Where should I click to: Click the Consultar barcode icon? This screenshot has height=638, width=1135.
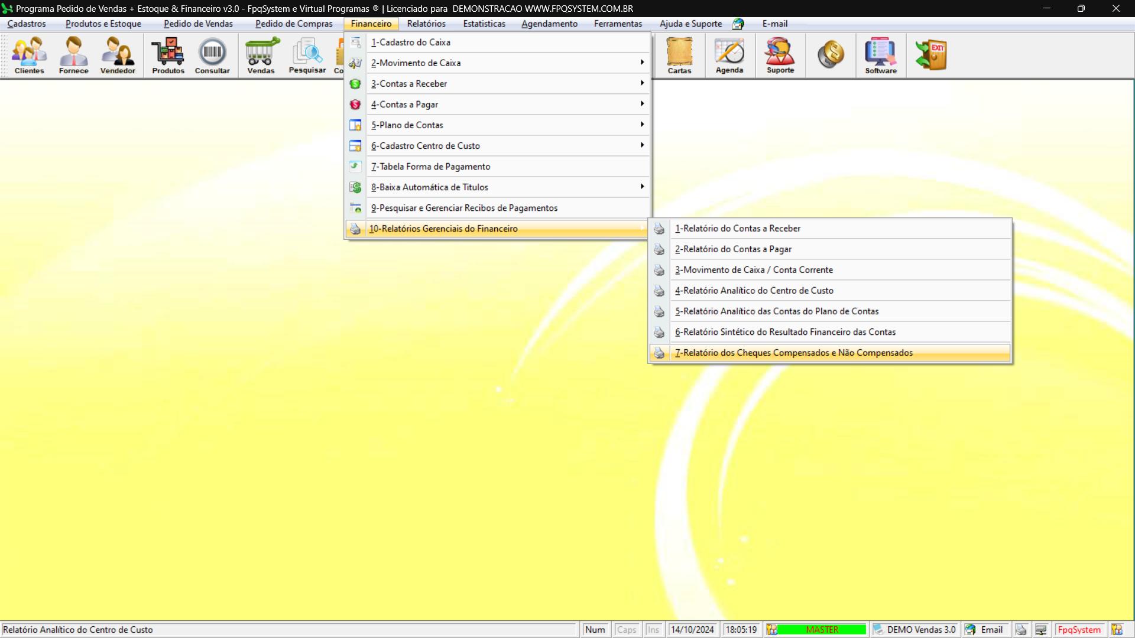click(x=212, y=56)
